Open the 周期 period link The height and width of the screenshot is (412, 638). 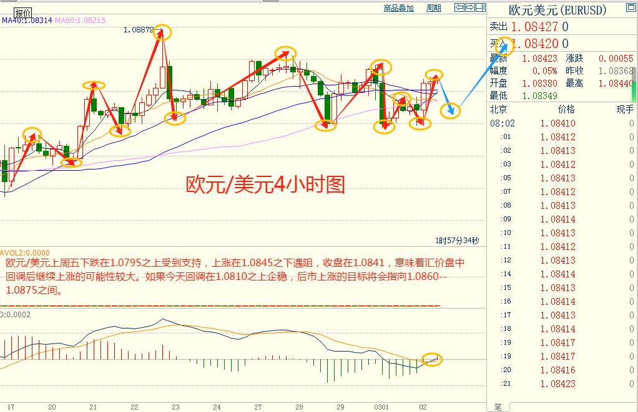[x=434, y=7]
